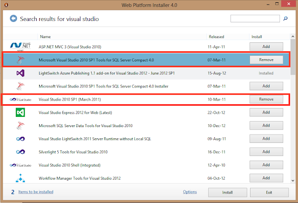The width and height of the screenshot is (298, 203).
Task: Maximize the Web Platform Installer window
Action: coord(277,4)
